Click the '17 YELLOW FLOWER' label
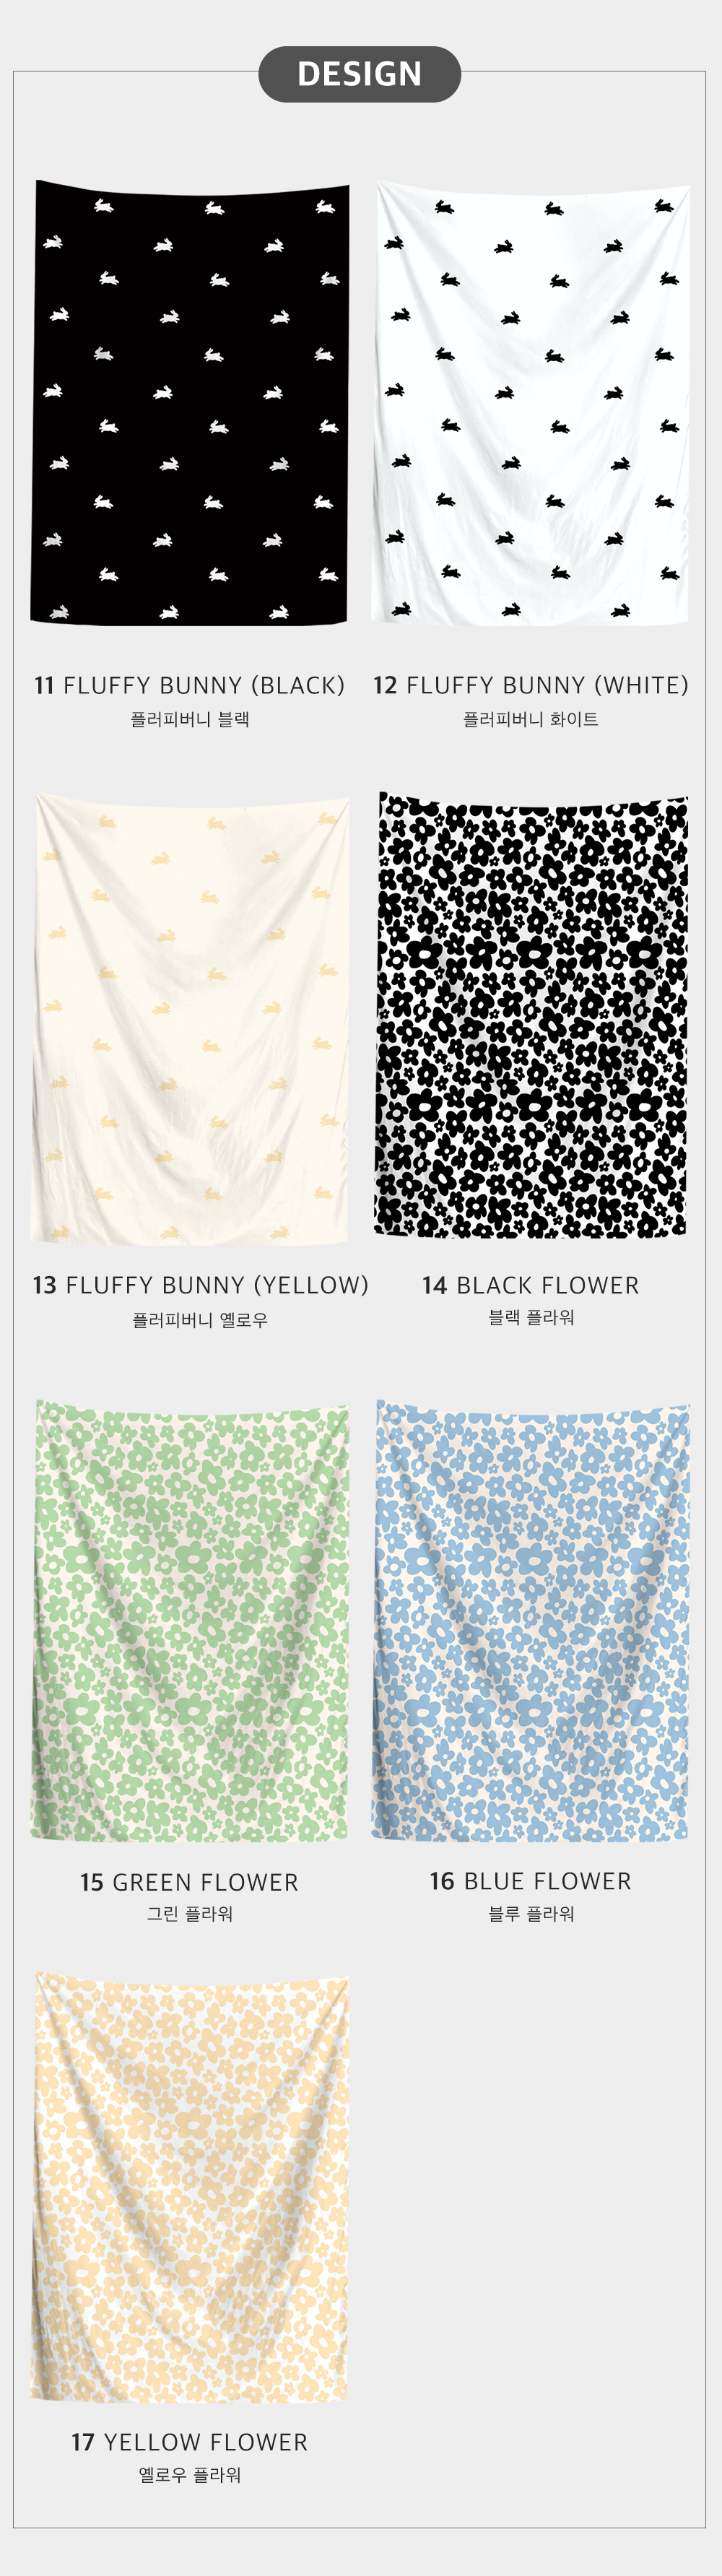The width and height of the screenshot is (722, 2576). [190, 2442]
